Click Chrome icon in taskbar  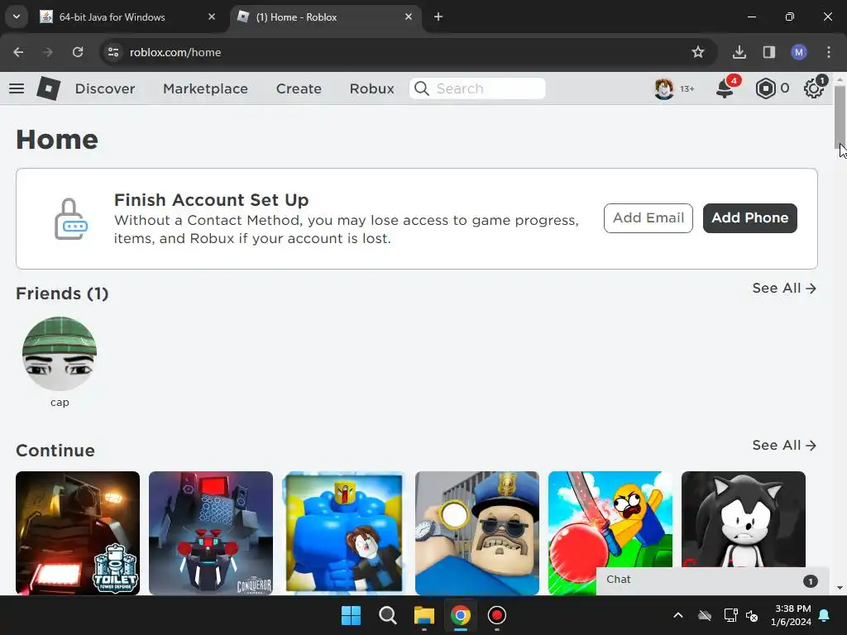pyautogui.click(x=460, y=615)
